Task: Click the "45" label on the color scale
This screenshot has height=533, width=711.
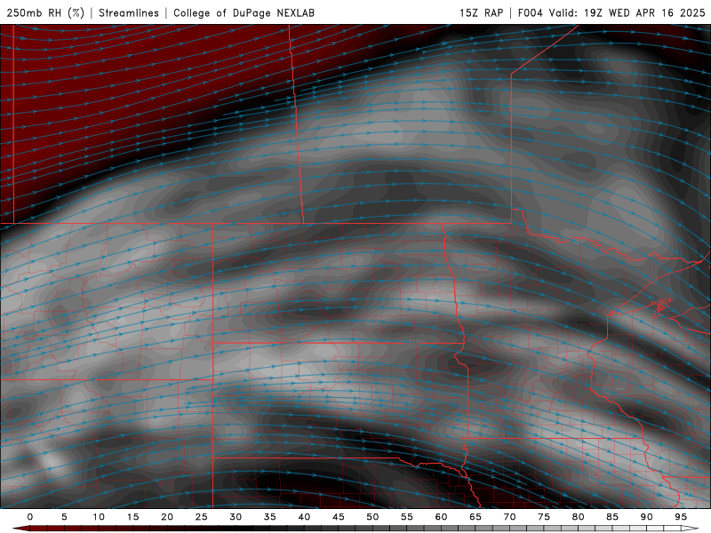Action: (x=339, y=517)
